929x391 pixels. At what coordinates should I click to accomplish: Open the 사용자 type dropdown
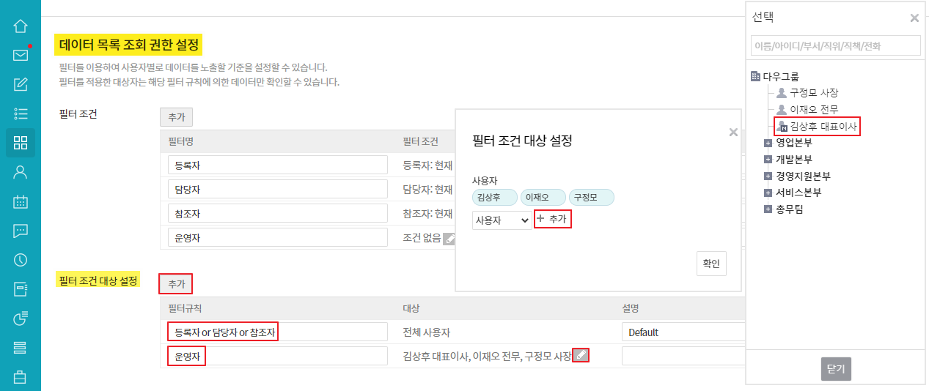[502, 220]
